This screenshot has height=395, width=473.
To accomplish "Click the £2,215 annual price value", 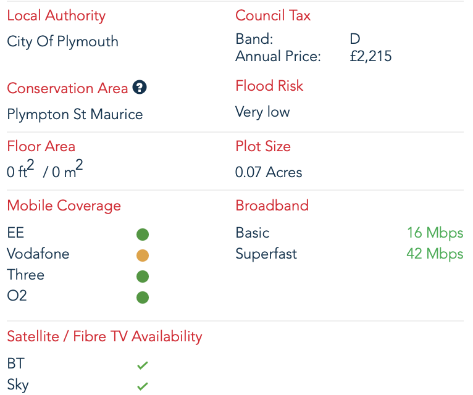I will click(x=370, y=57).
